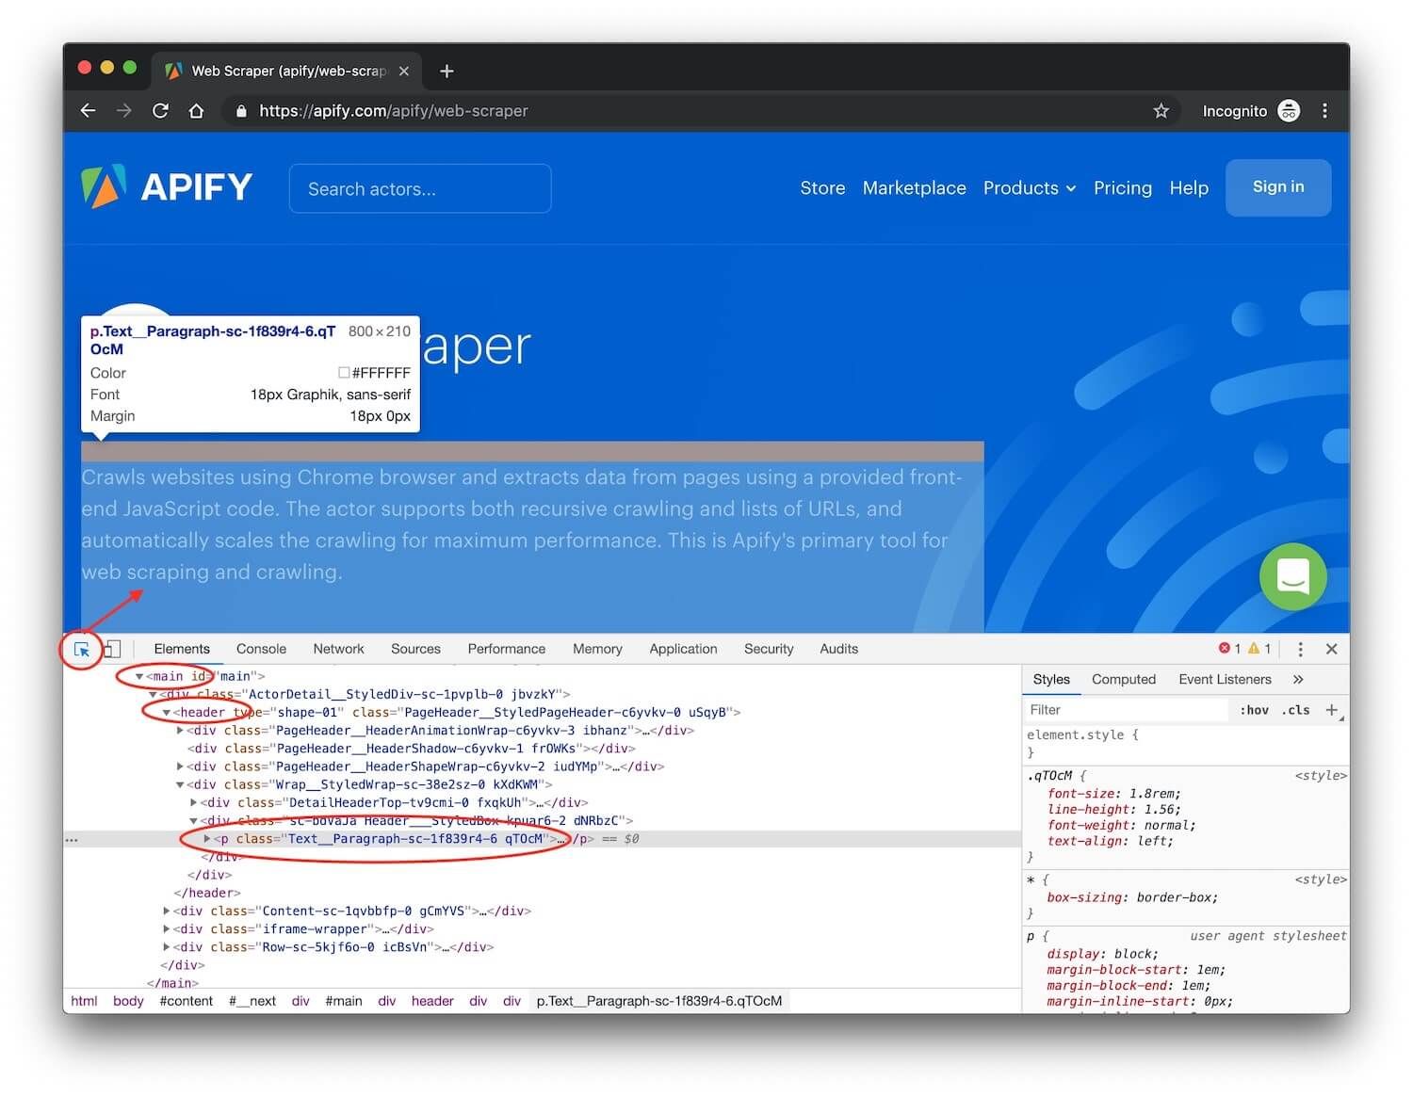1413x1097 pixels.
Task: Switch to the Elements tab
Action: (x=182, y=649)
